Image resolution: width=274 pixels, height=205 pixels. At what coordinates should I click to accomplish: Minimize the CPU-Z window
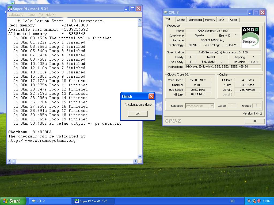coord(250,12)
